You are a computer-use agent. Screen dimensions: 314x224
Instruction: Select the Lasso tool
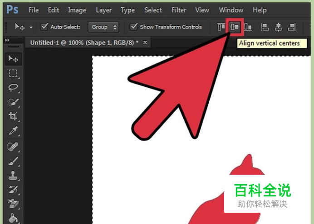point(13,88)
